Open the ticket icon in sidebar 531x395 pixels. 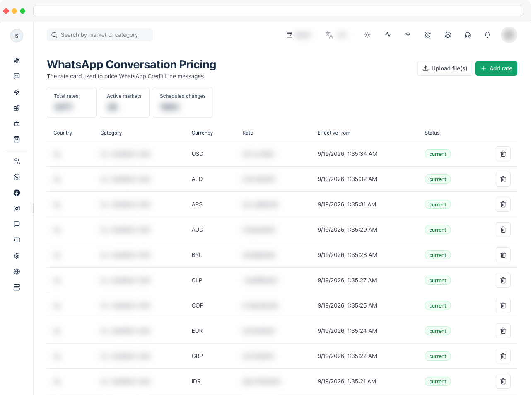pos(17,240)
